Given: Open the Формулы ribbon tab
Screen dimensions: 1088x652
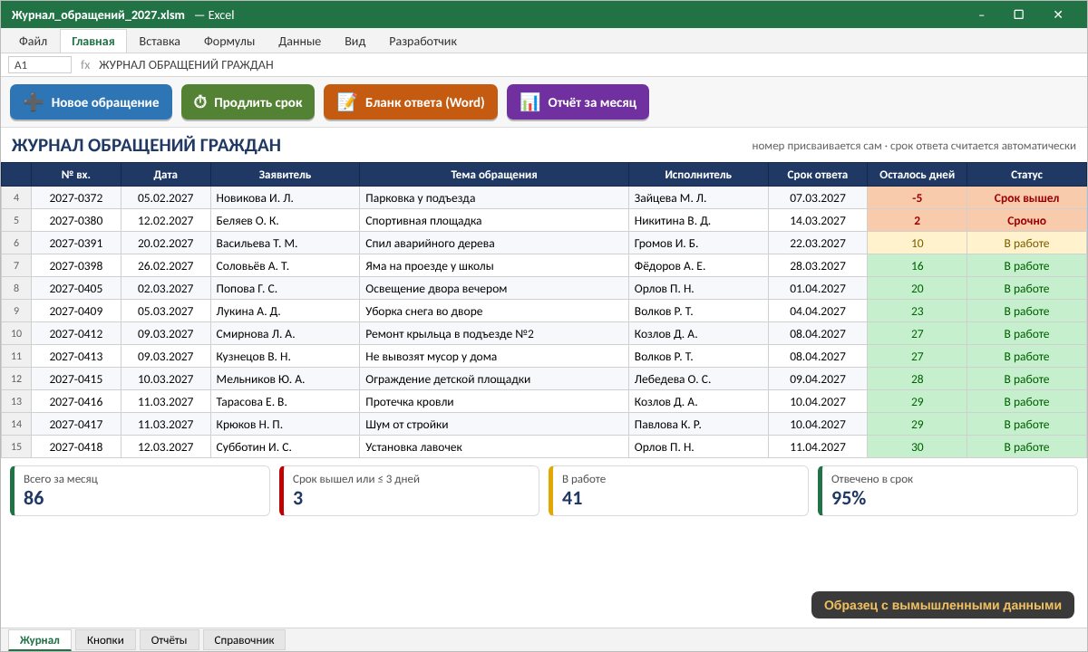Looking at the screenshot, I should [x=229, y=41].
